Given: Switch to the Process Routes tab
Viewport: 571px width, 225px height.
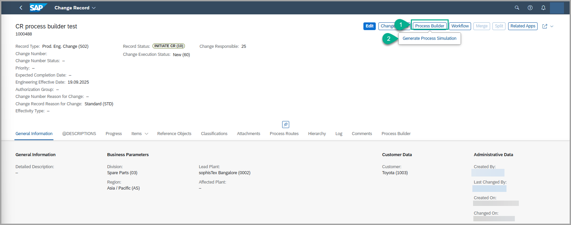Looking at the screenshot, I should [x=284, y=134].
